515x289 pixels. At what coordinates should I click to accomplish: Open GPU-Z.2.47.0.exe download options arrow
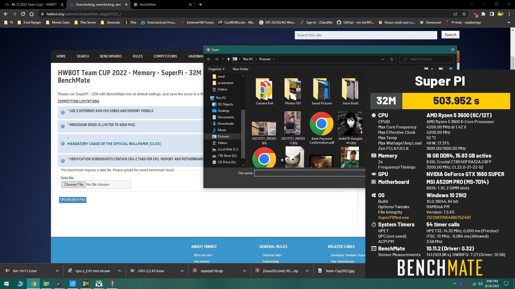(x=182, y=271)
